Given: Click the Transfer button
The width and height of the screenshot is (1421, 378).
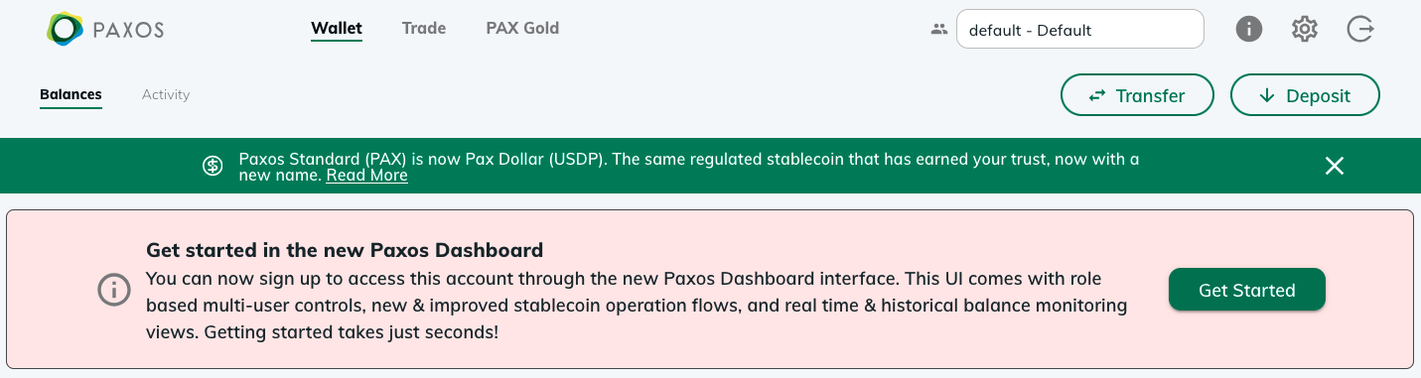Looking at the screenshot, I should [1137, 96].
